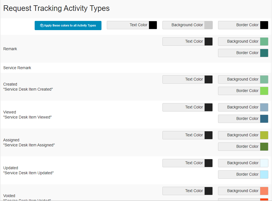The image size is (272, 201).
Task: Change the Created bright green Border Color
Action: [x=264, y=91]
